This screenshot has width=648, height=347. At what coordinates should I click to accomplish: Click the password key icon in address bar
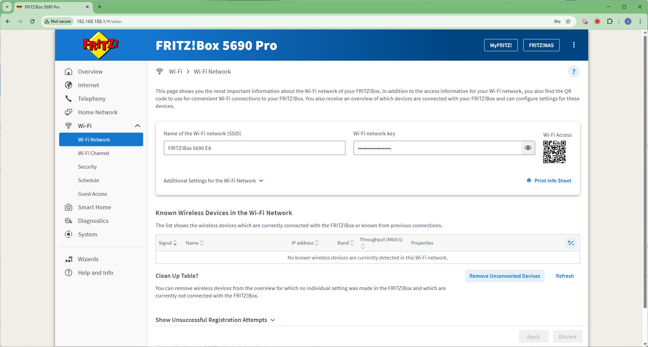557,21
